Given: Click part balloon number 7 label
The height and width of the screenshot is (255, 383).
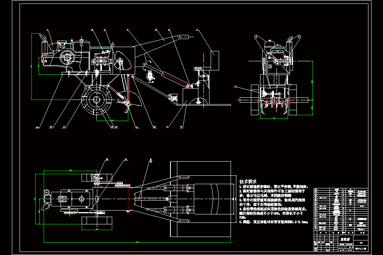Looking at the screenshot, I should 196,30.
